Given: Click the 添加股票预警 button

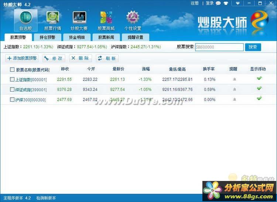Looking at the screenshot, I should (22, 58).
